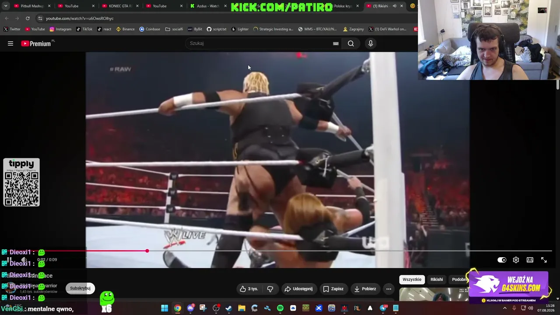Open Discord from the taskbar
560x315 pixels.
[x=190, y=308]
